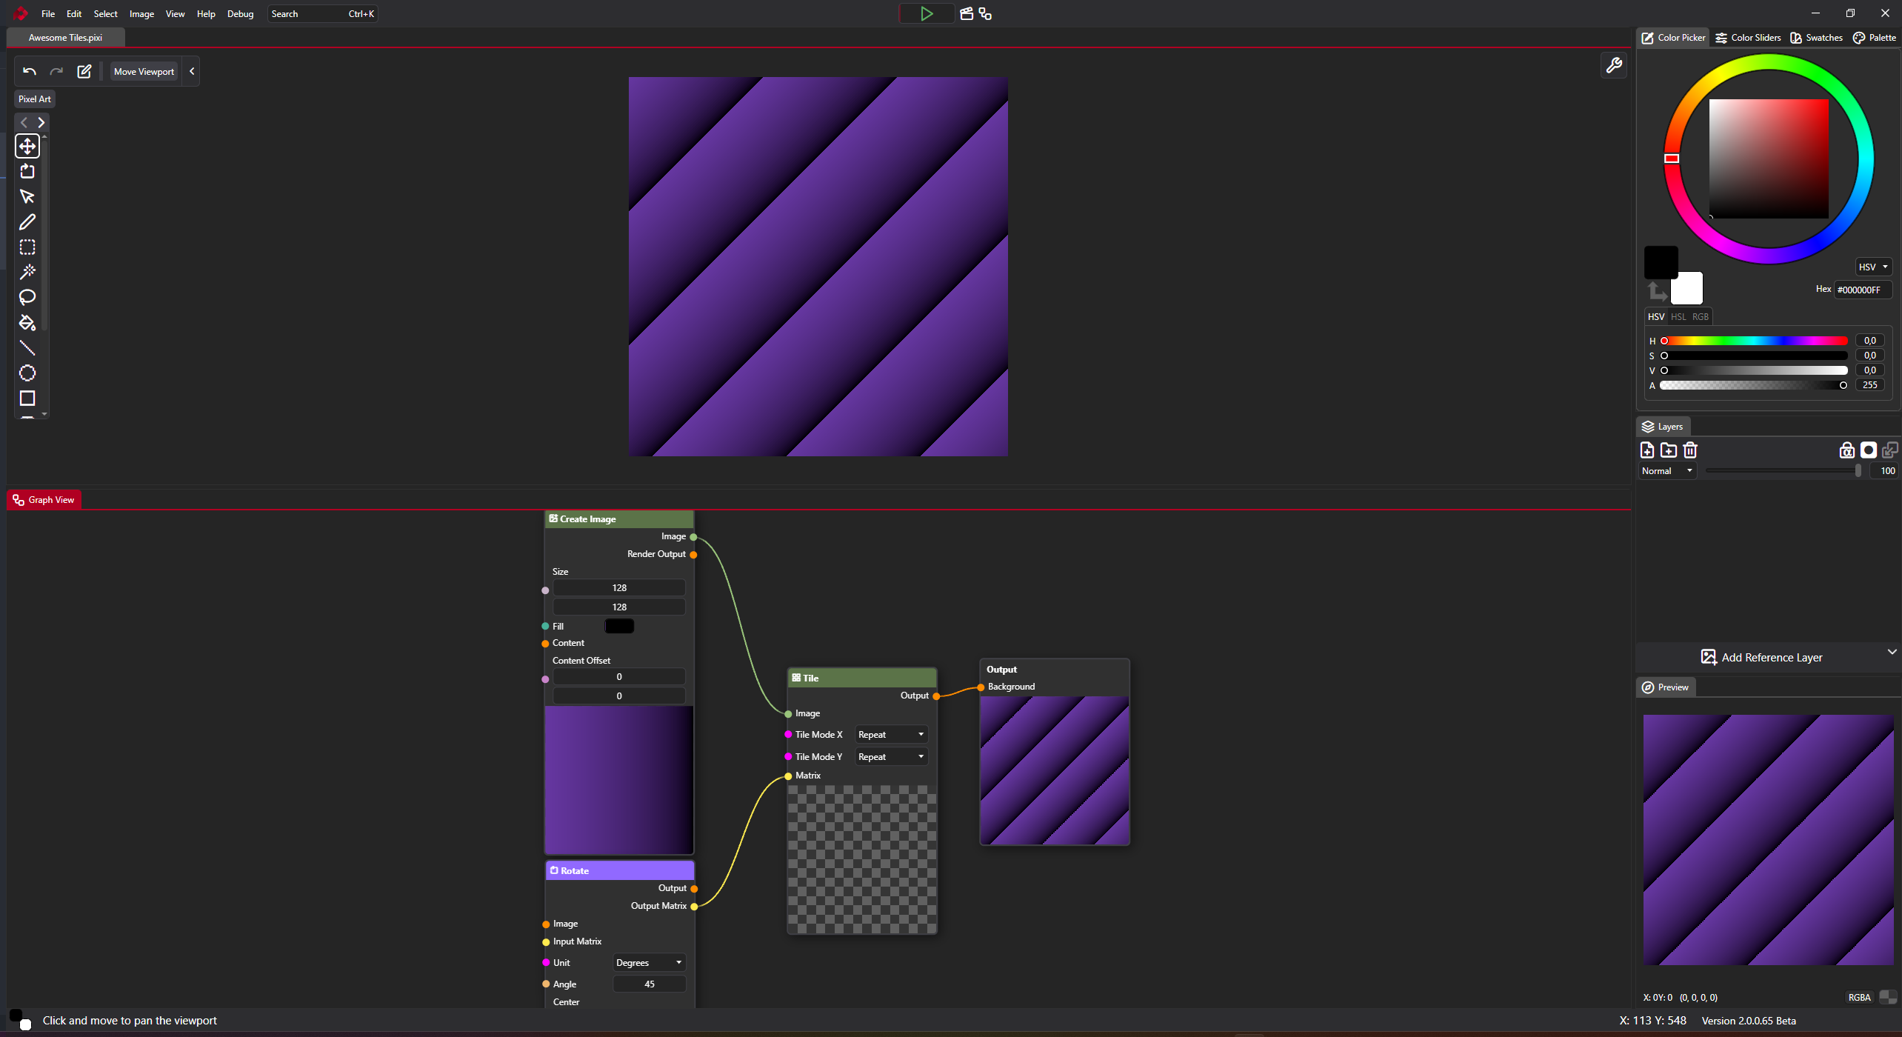This screenshot has width=1902, height=1037.
Task: Delete the selected layer with trash icon
Action: [1690, 450]
